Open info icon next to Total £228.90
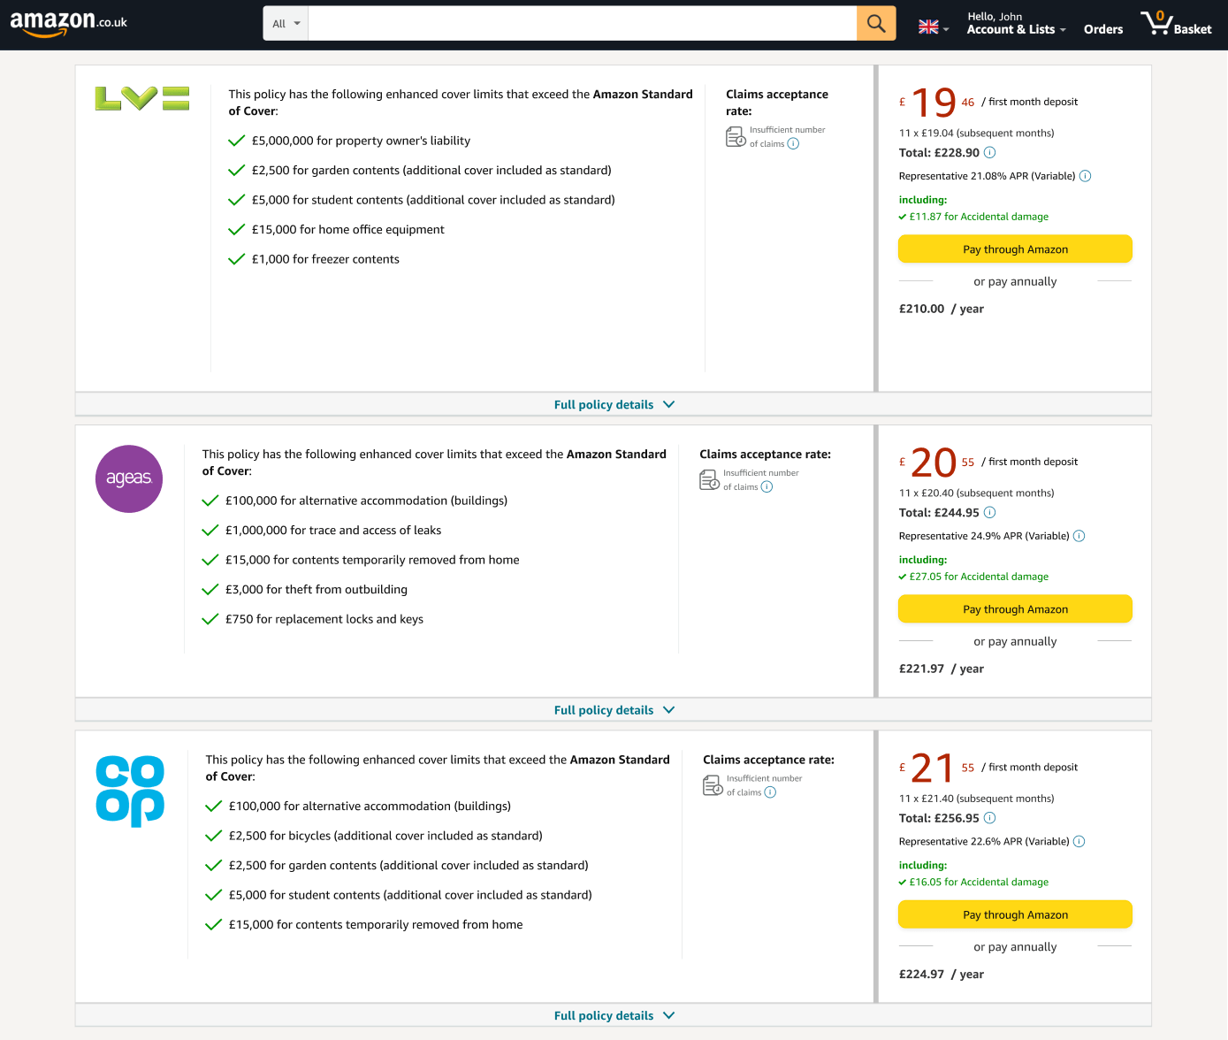Image resolution: width=1228 pixels, height=1040 pixels. tap(989, 152)
